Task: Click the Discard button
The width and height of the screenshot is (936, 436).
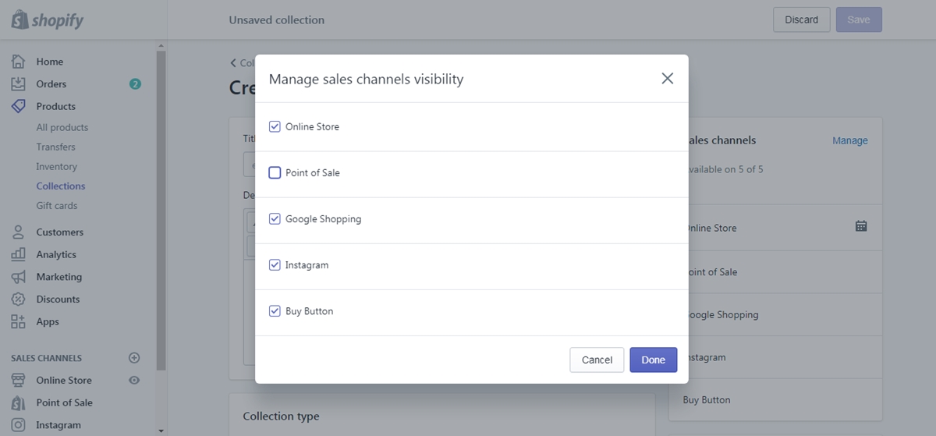Action: click(x=802, y=19)
